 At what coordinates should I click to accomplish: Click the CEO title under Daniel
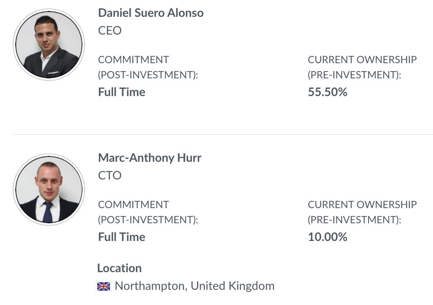(110, 31)
